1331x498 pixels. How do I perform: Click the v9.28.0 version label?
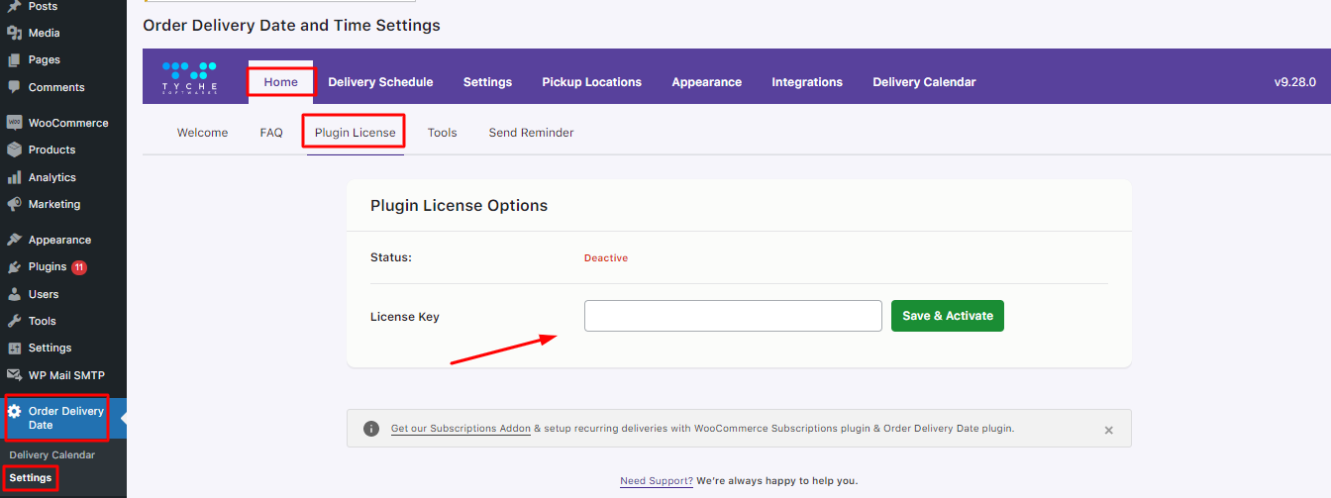[x=1295, y=82]
